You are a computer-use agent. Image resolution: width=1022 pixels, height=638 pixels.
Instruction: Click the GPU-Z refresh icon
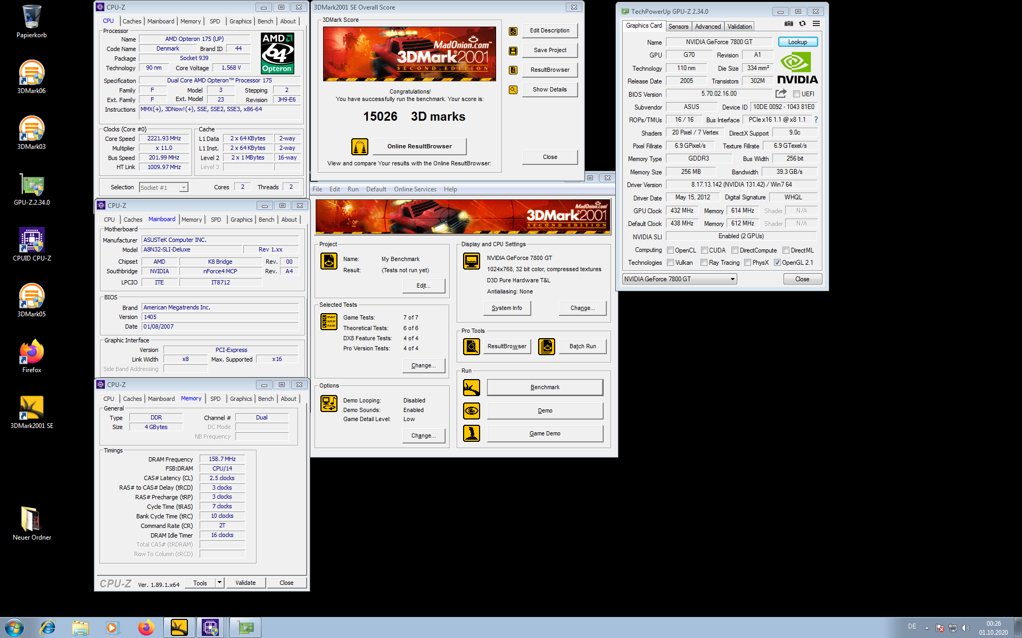coord(803,23)
